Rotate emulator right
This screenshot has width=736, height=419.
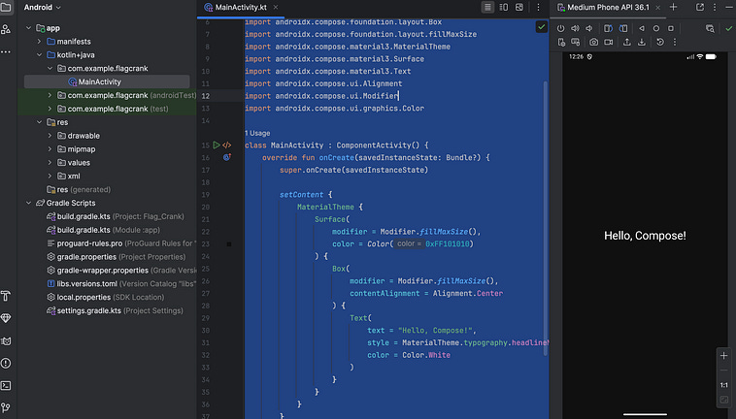point(622,28)
